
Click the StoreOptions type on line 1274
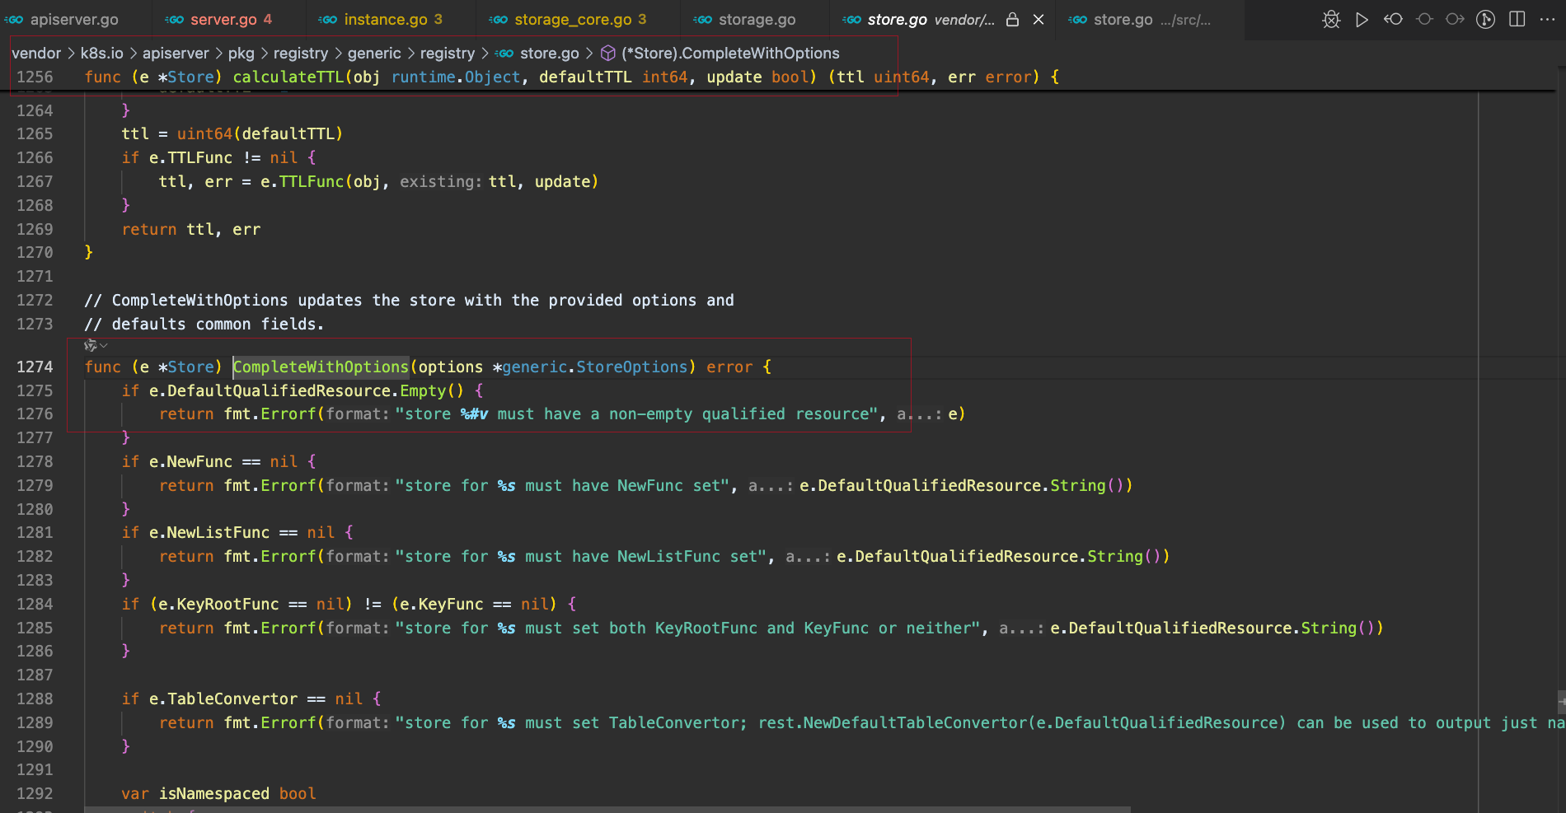point(631,367)
